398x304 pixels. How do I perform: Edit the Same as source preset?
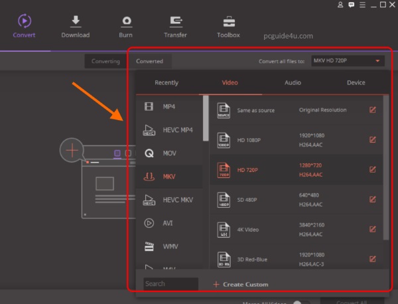point(372,110)
